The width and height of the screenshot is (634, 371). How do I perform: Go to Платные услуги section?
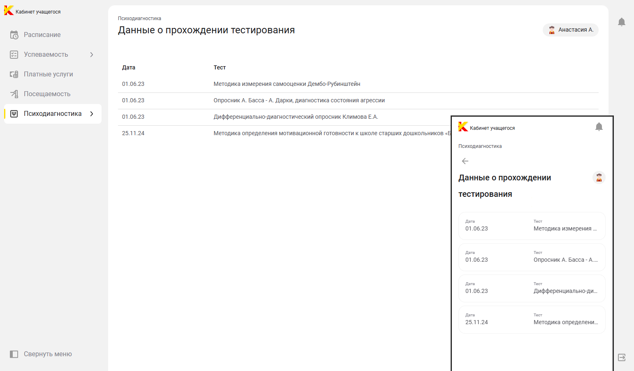coord(48,74)
